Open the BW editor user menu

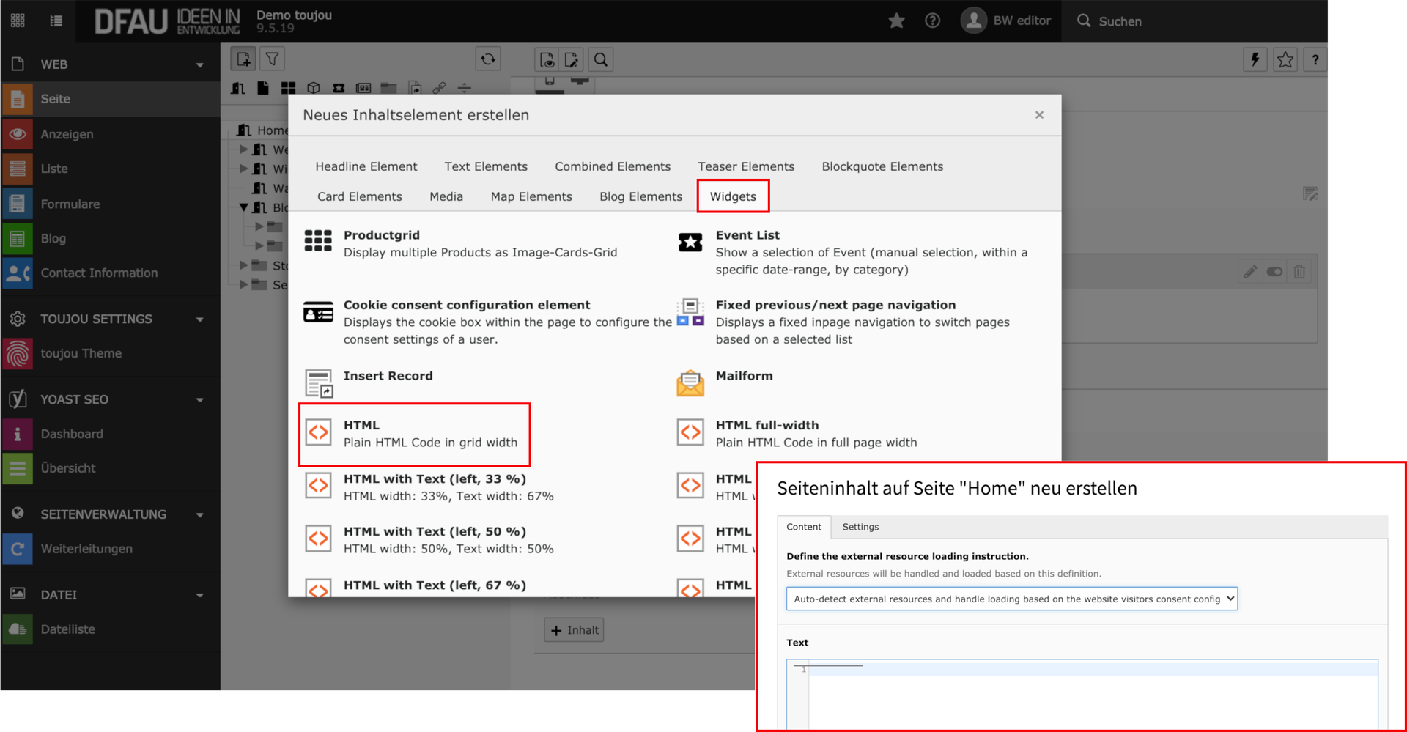1007,21
